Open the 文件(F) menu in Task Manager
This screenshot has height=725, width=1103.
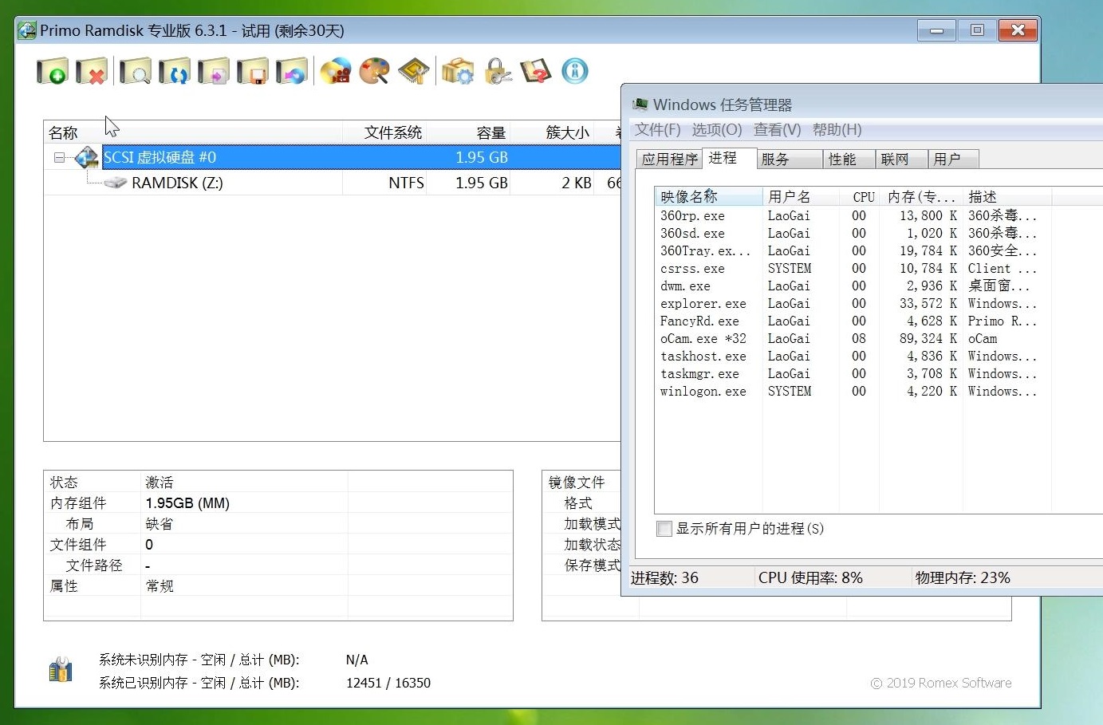658,129
